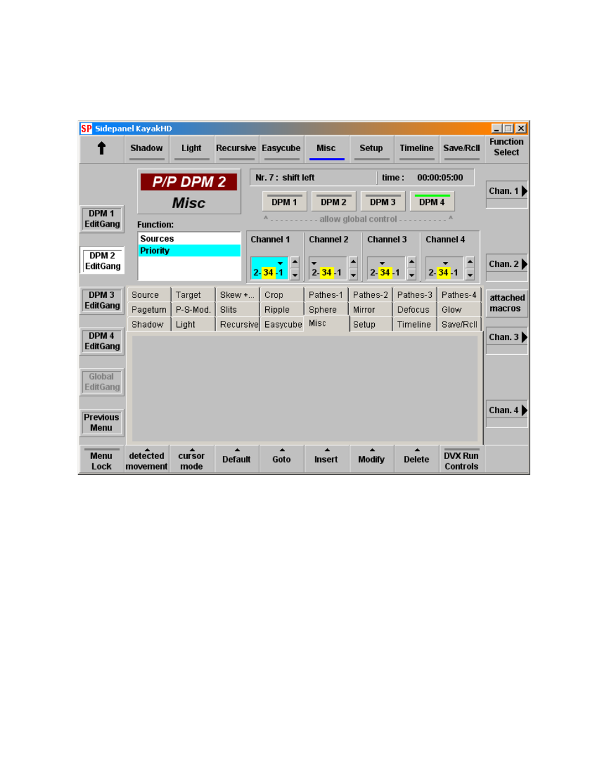Disable DPM 4 global control
The width and height of the screenshot is (591, 760).
(x=432, y=202)
